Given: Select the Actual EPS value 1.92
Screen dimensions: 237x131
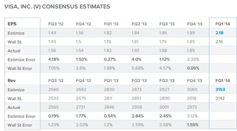Looking at the screenshot, I should (135, 51).
